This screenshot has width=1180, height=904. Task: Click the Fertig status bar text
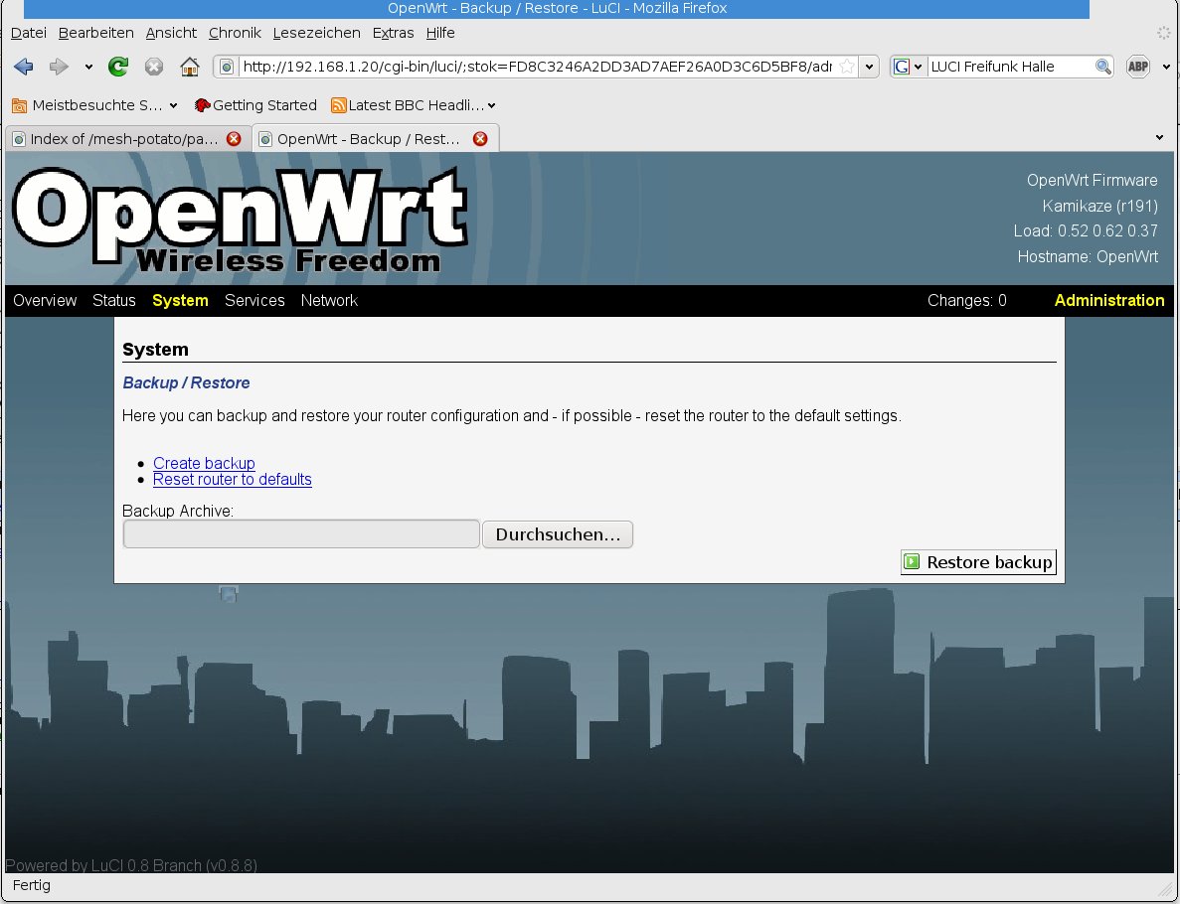pyautogui.click(x=32, y=885)
